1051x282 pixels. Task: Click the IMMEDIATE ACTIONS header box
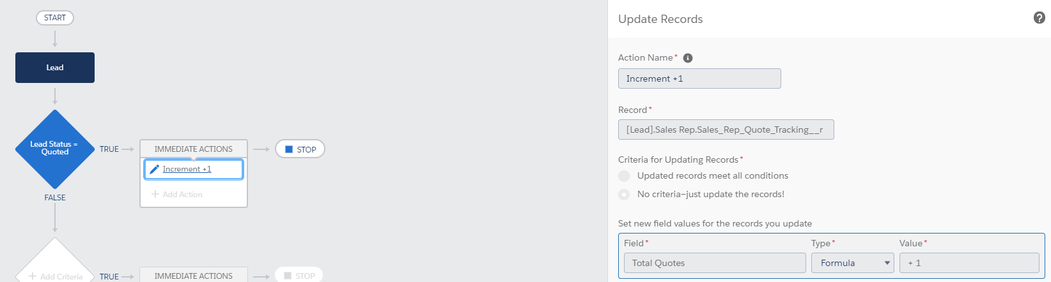pos(193,149)
